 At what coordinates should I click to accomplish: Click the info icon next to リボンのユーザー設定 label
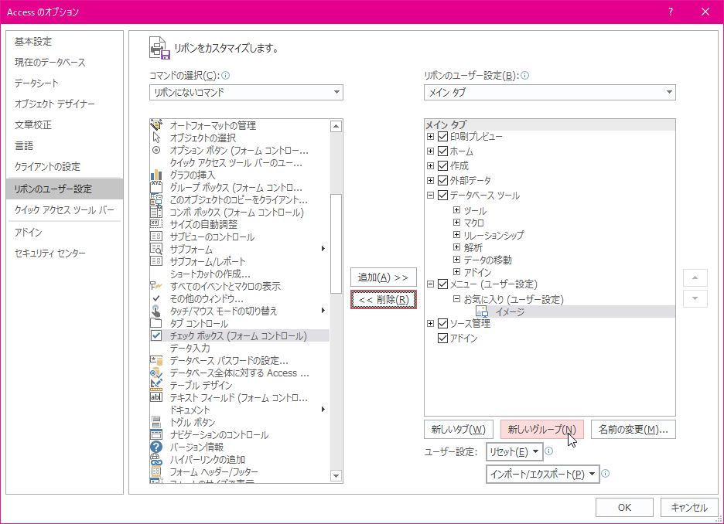tap(525, 76)
